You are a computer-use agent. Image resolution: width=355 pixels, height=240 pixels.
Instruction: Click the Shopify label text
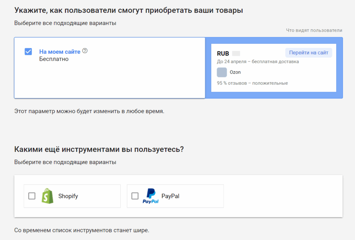68,196
